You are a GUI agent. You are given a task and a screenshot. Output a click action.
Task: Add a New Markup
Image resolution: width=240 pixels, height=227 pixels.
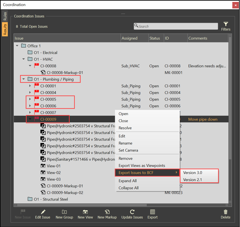tap(107, 214)
